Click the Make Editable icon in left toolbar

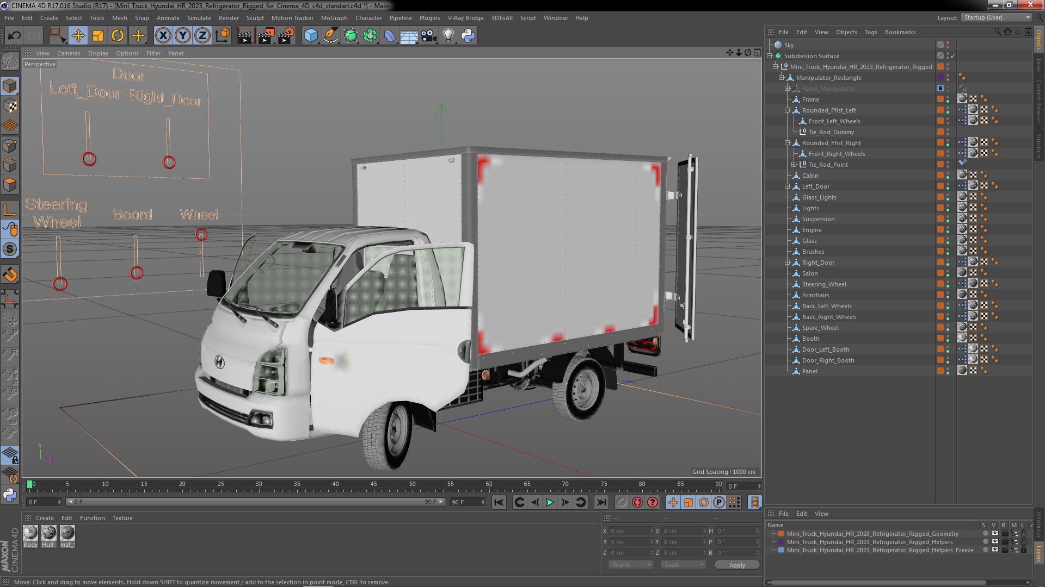10,60
